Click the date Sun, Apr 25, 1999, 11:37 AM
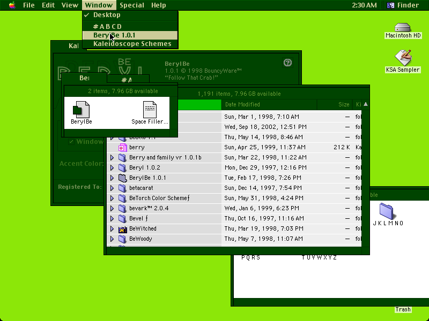The width and height of the screenshot is (429, 321). 265,148
